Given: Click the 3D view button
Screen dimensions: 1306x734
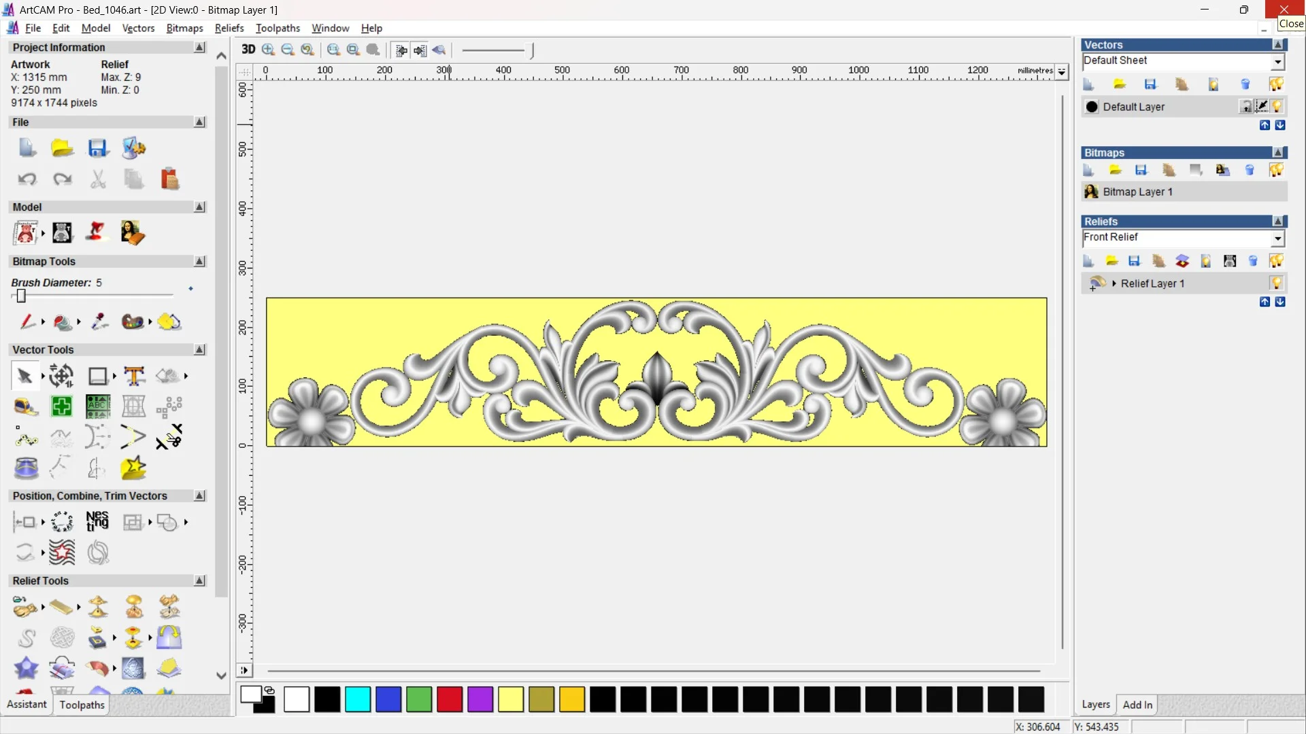Looking at the screenshot, I should [248, 50].
